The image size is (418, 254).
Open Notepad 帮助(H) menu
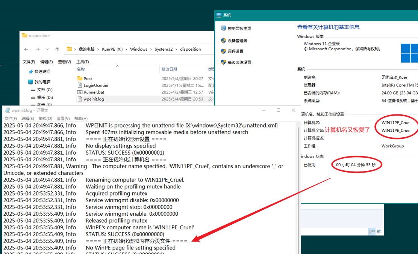[81, 118]
